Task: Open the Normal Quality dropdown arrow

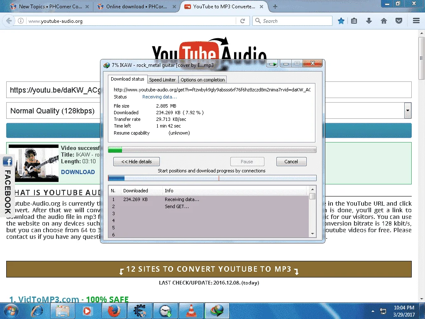Action: tap(408, 110)
